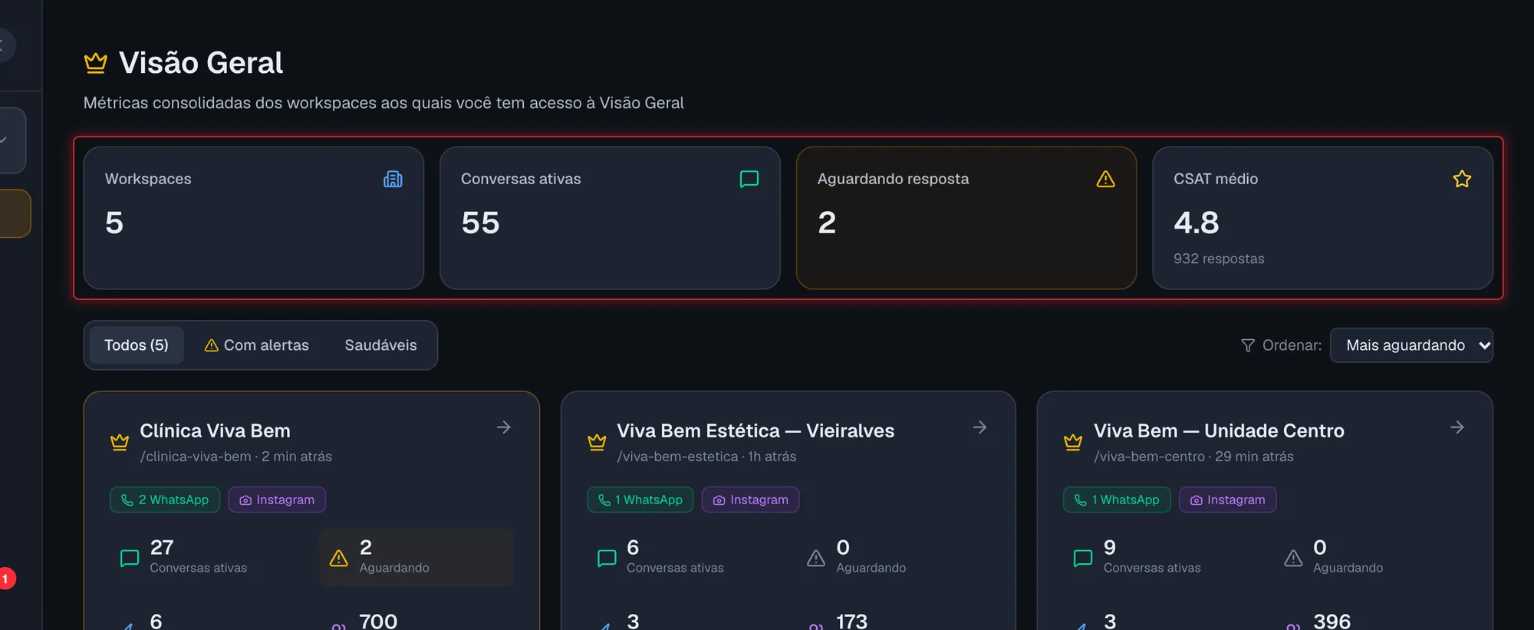Click the Ordenar: label
The width and height of the screenshot is (1534, 630).
[x=1292, y=345]
